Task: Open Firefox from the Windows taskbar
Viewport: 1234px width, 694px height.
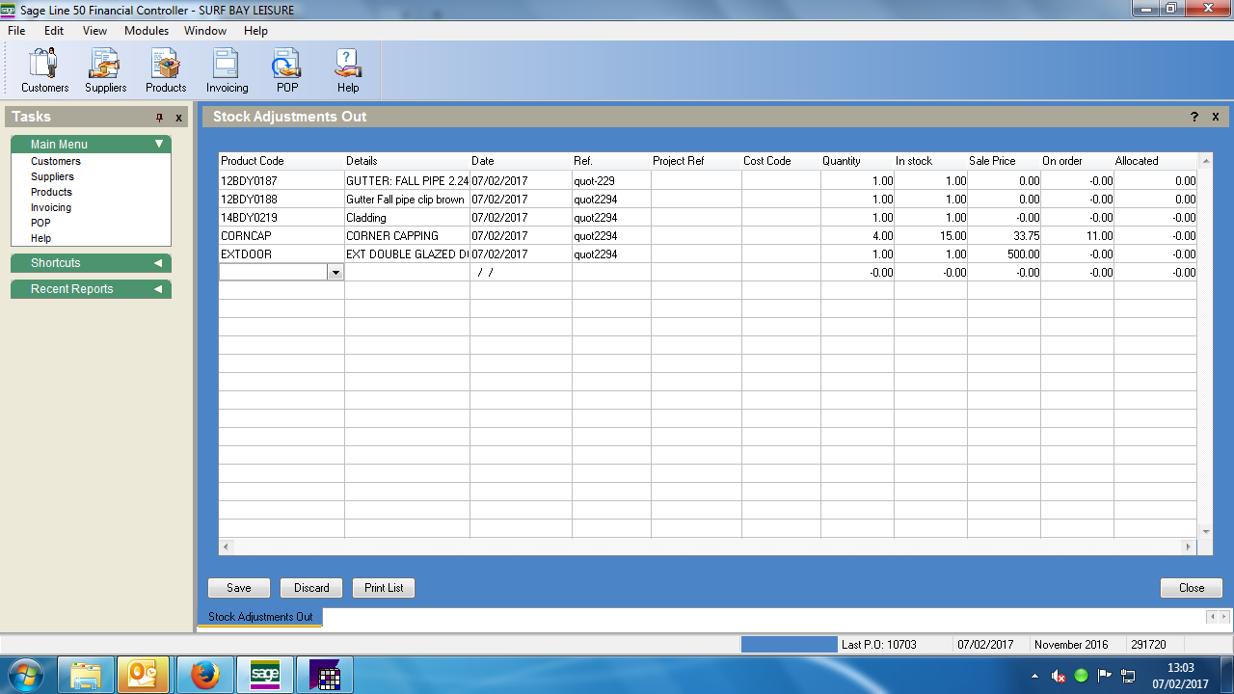Action: tap(204, 675)
